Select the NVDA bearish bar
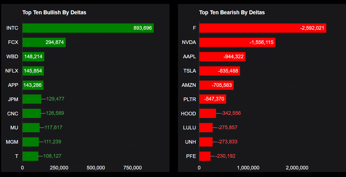Viewport: 346px width, 177px height. [x=237, y=42]
